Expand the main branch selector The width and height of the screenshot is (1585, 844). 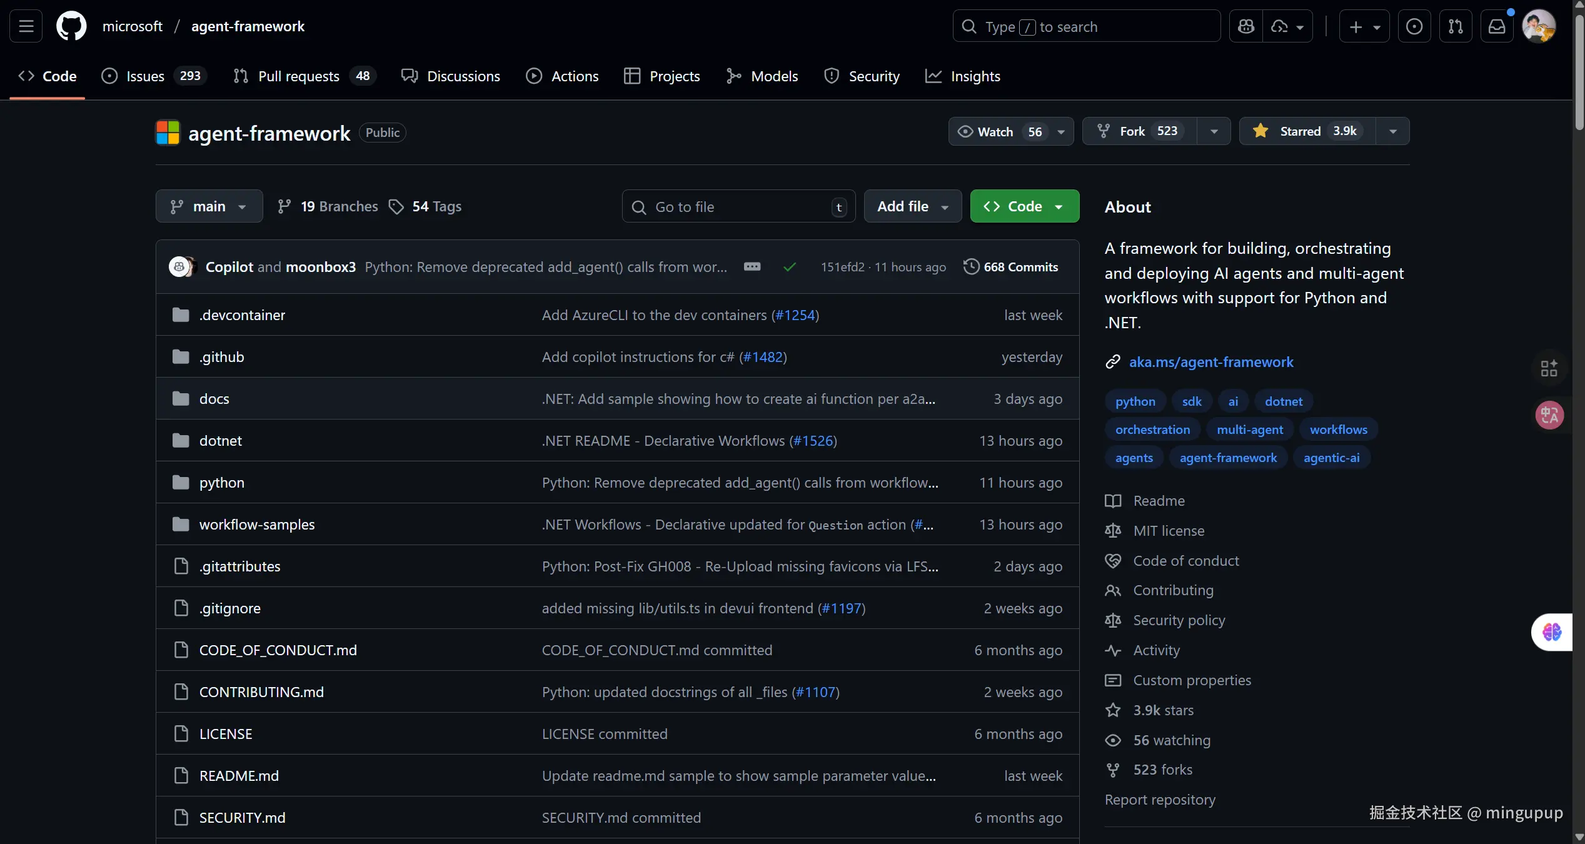click(209, 206)
